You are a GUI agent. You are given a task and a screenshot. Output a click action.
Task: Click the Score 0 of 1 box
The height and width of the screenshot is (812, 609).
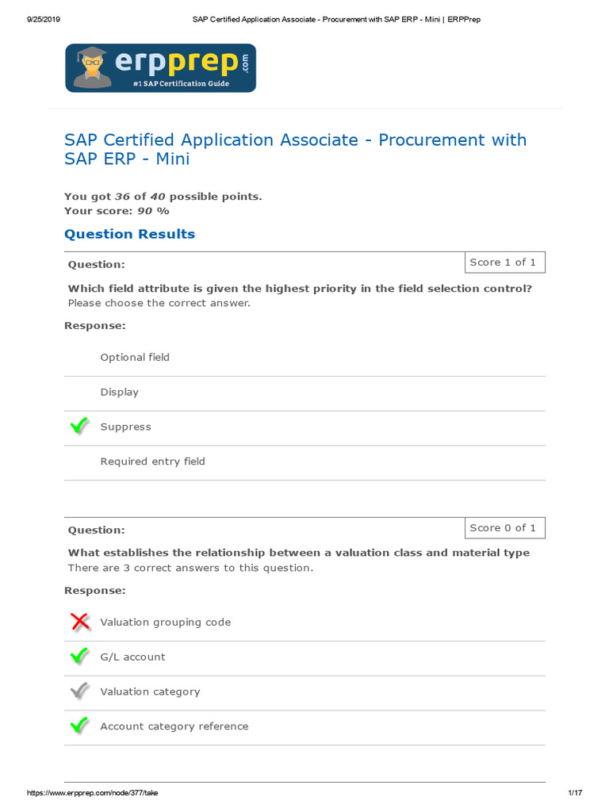[503, 528]
